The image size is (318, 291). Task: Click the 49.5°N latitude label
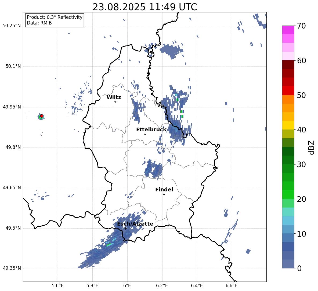[13, 228]
